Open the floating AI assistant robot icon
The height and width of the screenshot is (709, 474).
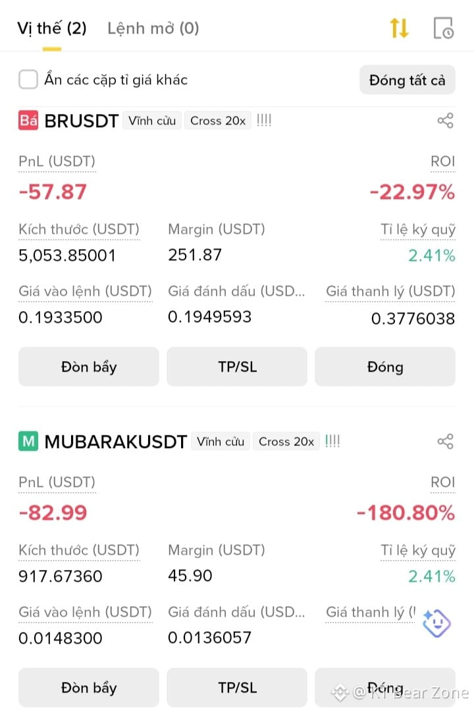[436, 623]
